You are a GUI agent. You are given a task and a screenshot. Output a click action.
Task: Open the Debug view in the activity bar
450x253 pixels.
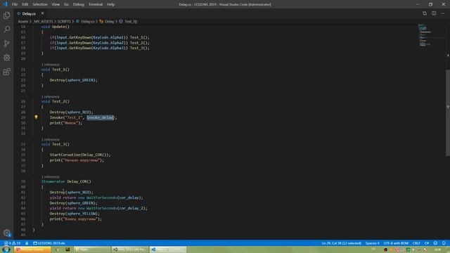click(x=6, y=58)
